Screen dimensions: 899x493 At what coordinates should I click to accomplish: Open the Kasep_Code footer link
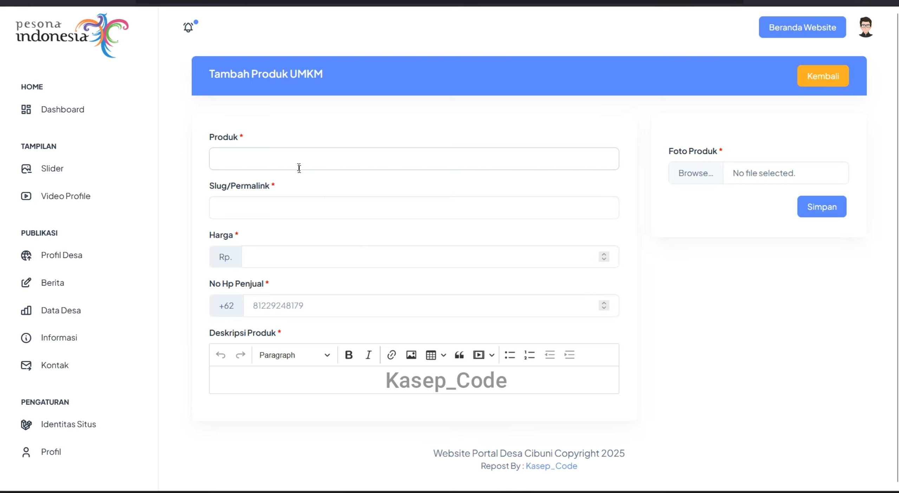pyautogui.click(x=551, y=466)
